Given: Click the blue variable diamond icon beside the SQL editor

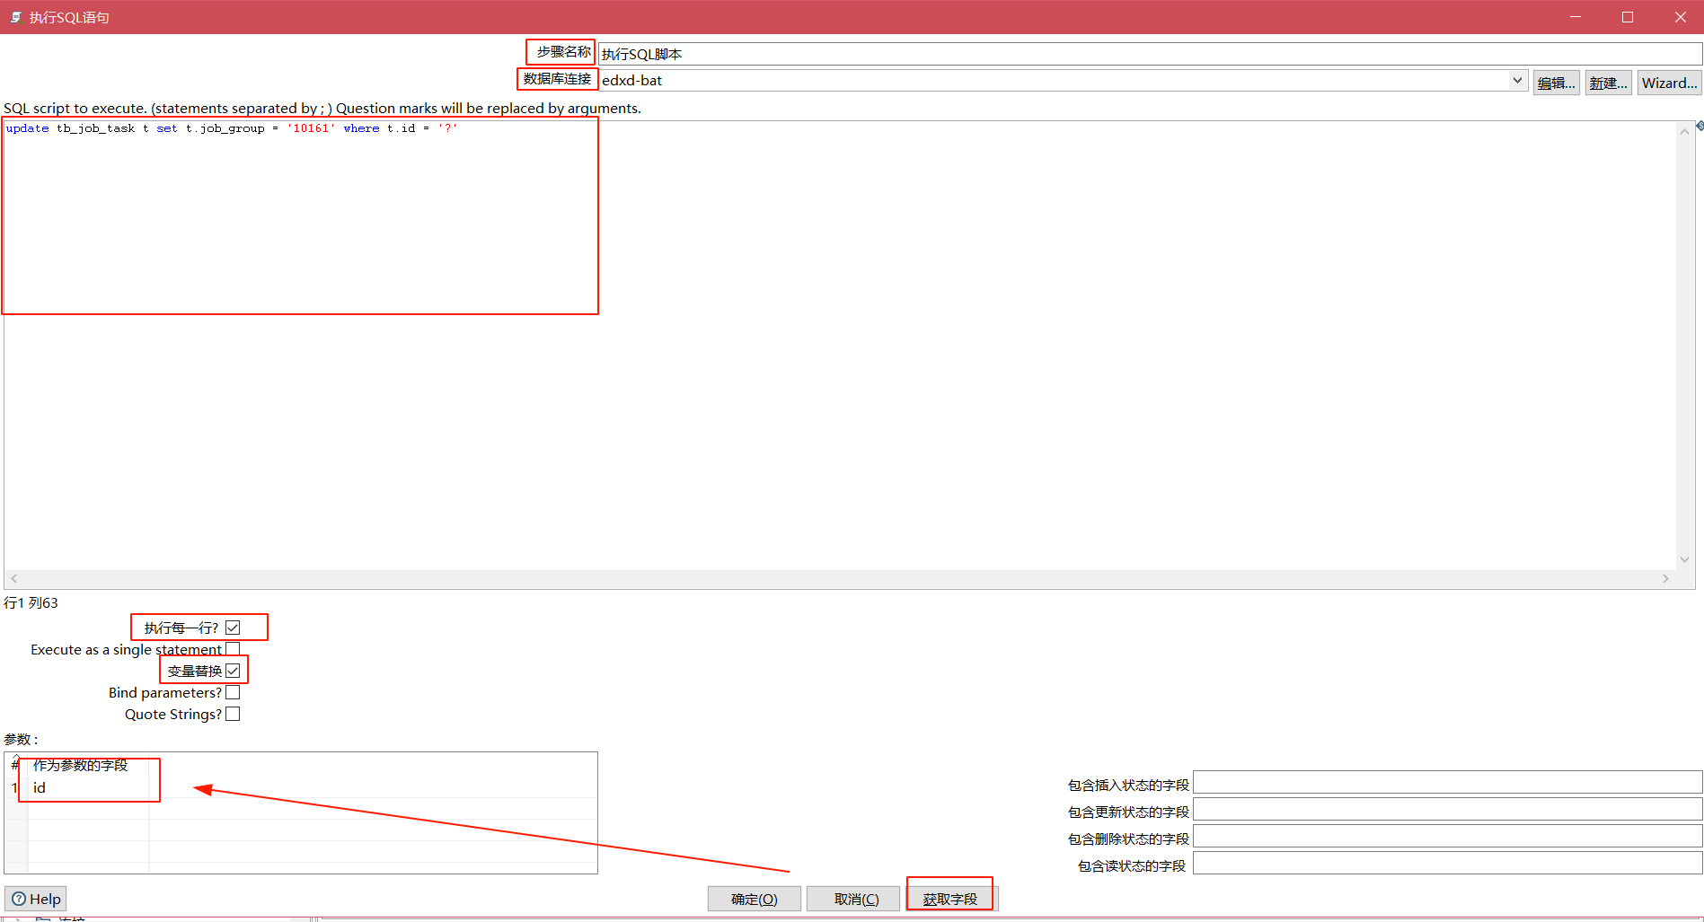Looking at the screenshot, I should coord(1700,126).
